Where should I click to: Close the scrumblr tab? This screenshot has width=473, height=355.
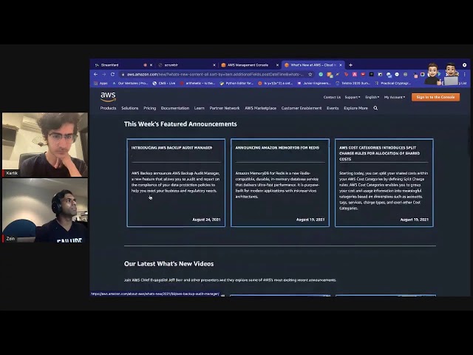[214, 65]
